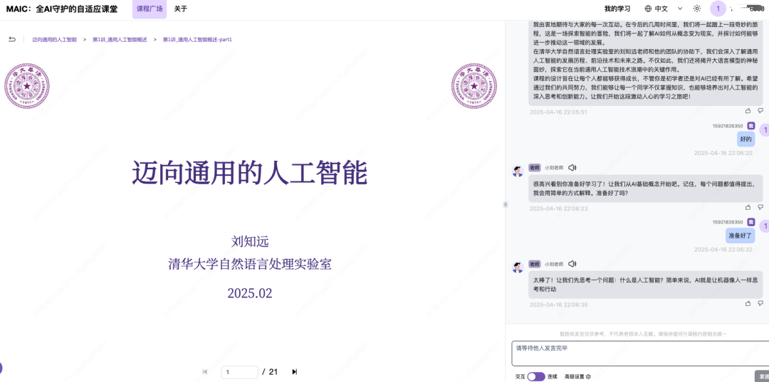Viewport: 769px width, 382px height.
Task: Click 老师 badge above 太棒了 message
Action: point(534,264)
